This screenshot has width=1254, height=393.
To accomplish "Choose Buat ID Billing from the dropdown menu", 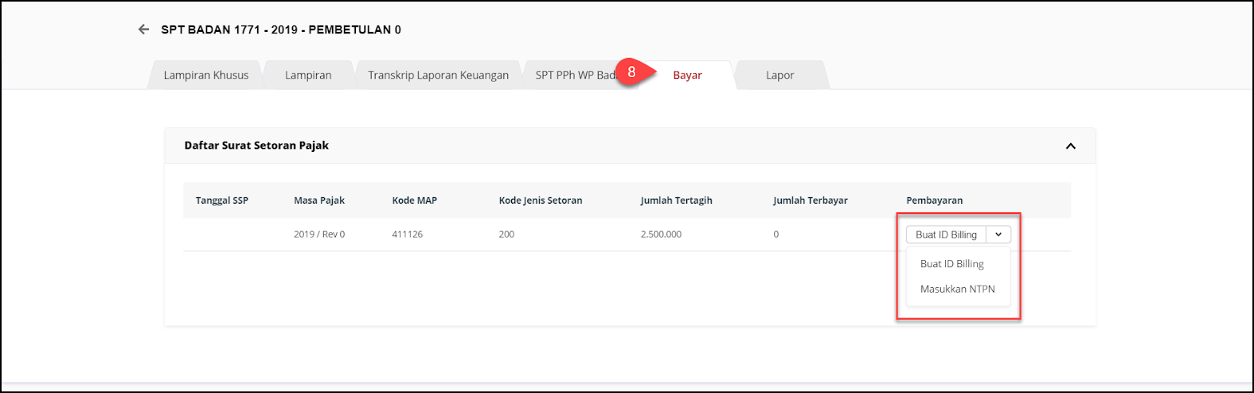I will pyautogui.click(x=951, y=264).
